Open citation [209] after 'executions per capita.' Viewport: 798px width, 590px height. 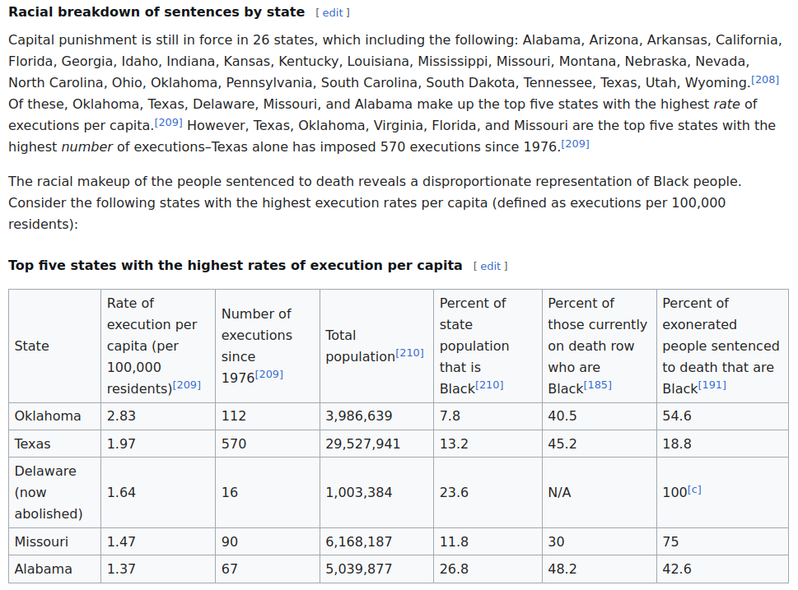click(x=169, y=123)
